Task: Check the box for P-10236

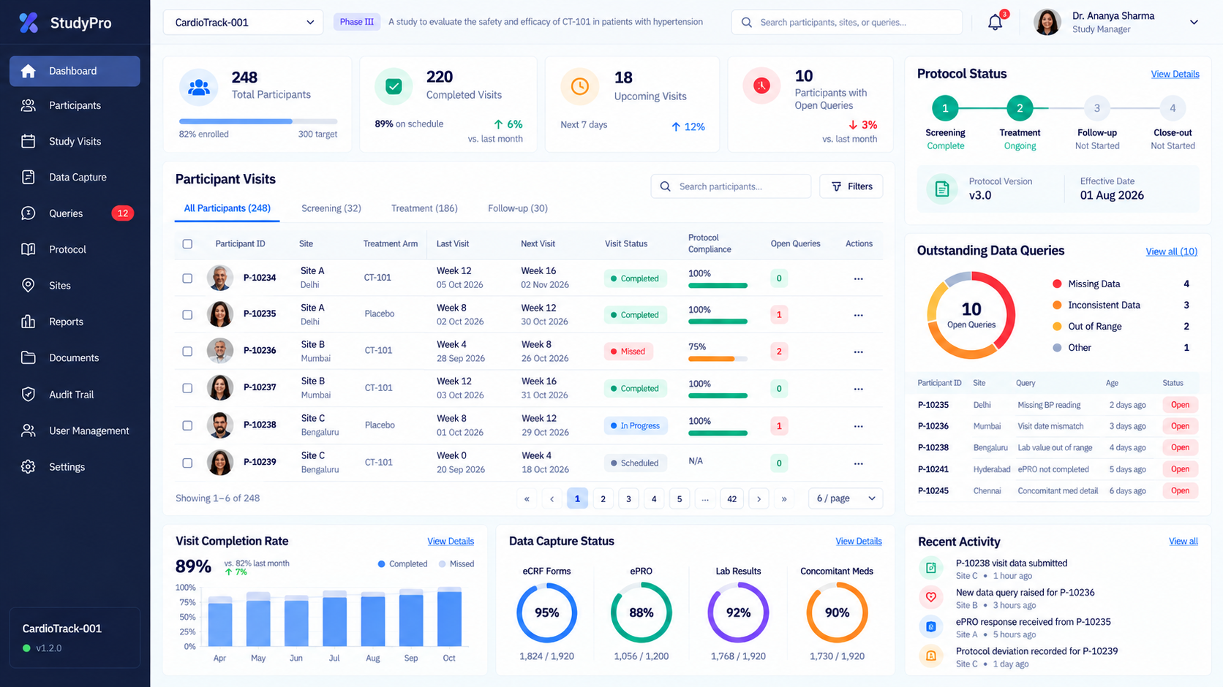Action: (187, 352)
